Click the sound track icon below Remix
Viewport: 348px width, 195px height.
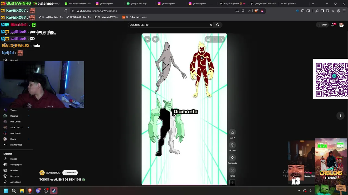(x=232, y=182)
